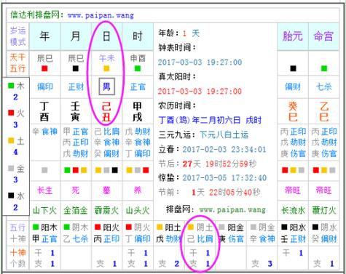Click the black 水 legend square
Viewport: 346px width, 274px height.
pos(11,196)
